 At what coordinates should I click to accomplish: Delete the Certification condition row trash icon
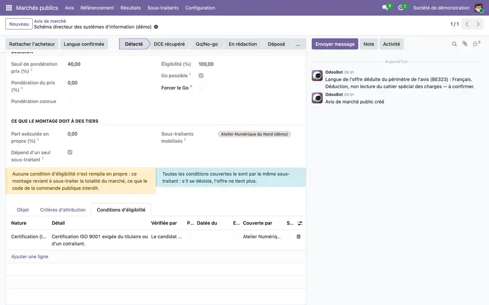298,237
